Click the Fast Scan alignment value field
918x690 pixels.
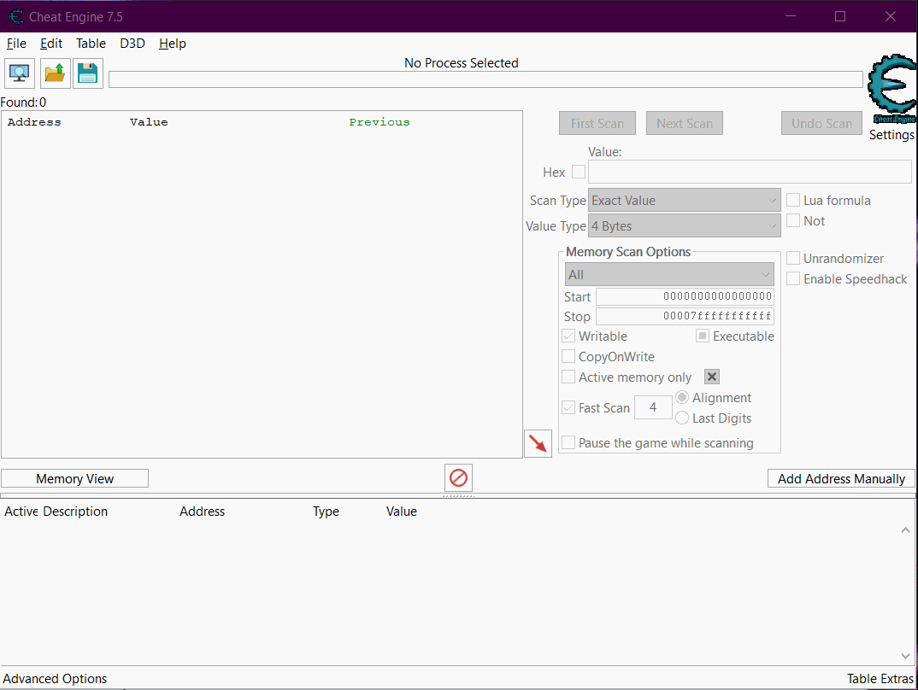pyautogui.click(x=653, y=407)
